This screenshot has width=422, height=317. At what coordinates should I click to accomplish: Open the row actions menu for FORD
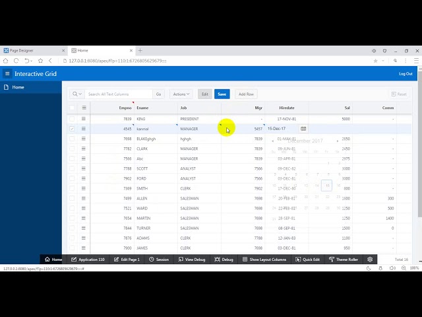(x=84, y=178)
